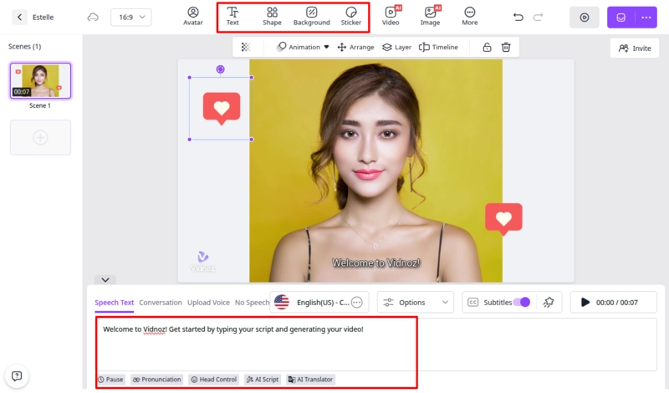Click the Welcome to Vidnoz! subtitle on canvas
The width and height of the screenshot is (669, 393).
pyautogui.click(x=375, y=263)
